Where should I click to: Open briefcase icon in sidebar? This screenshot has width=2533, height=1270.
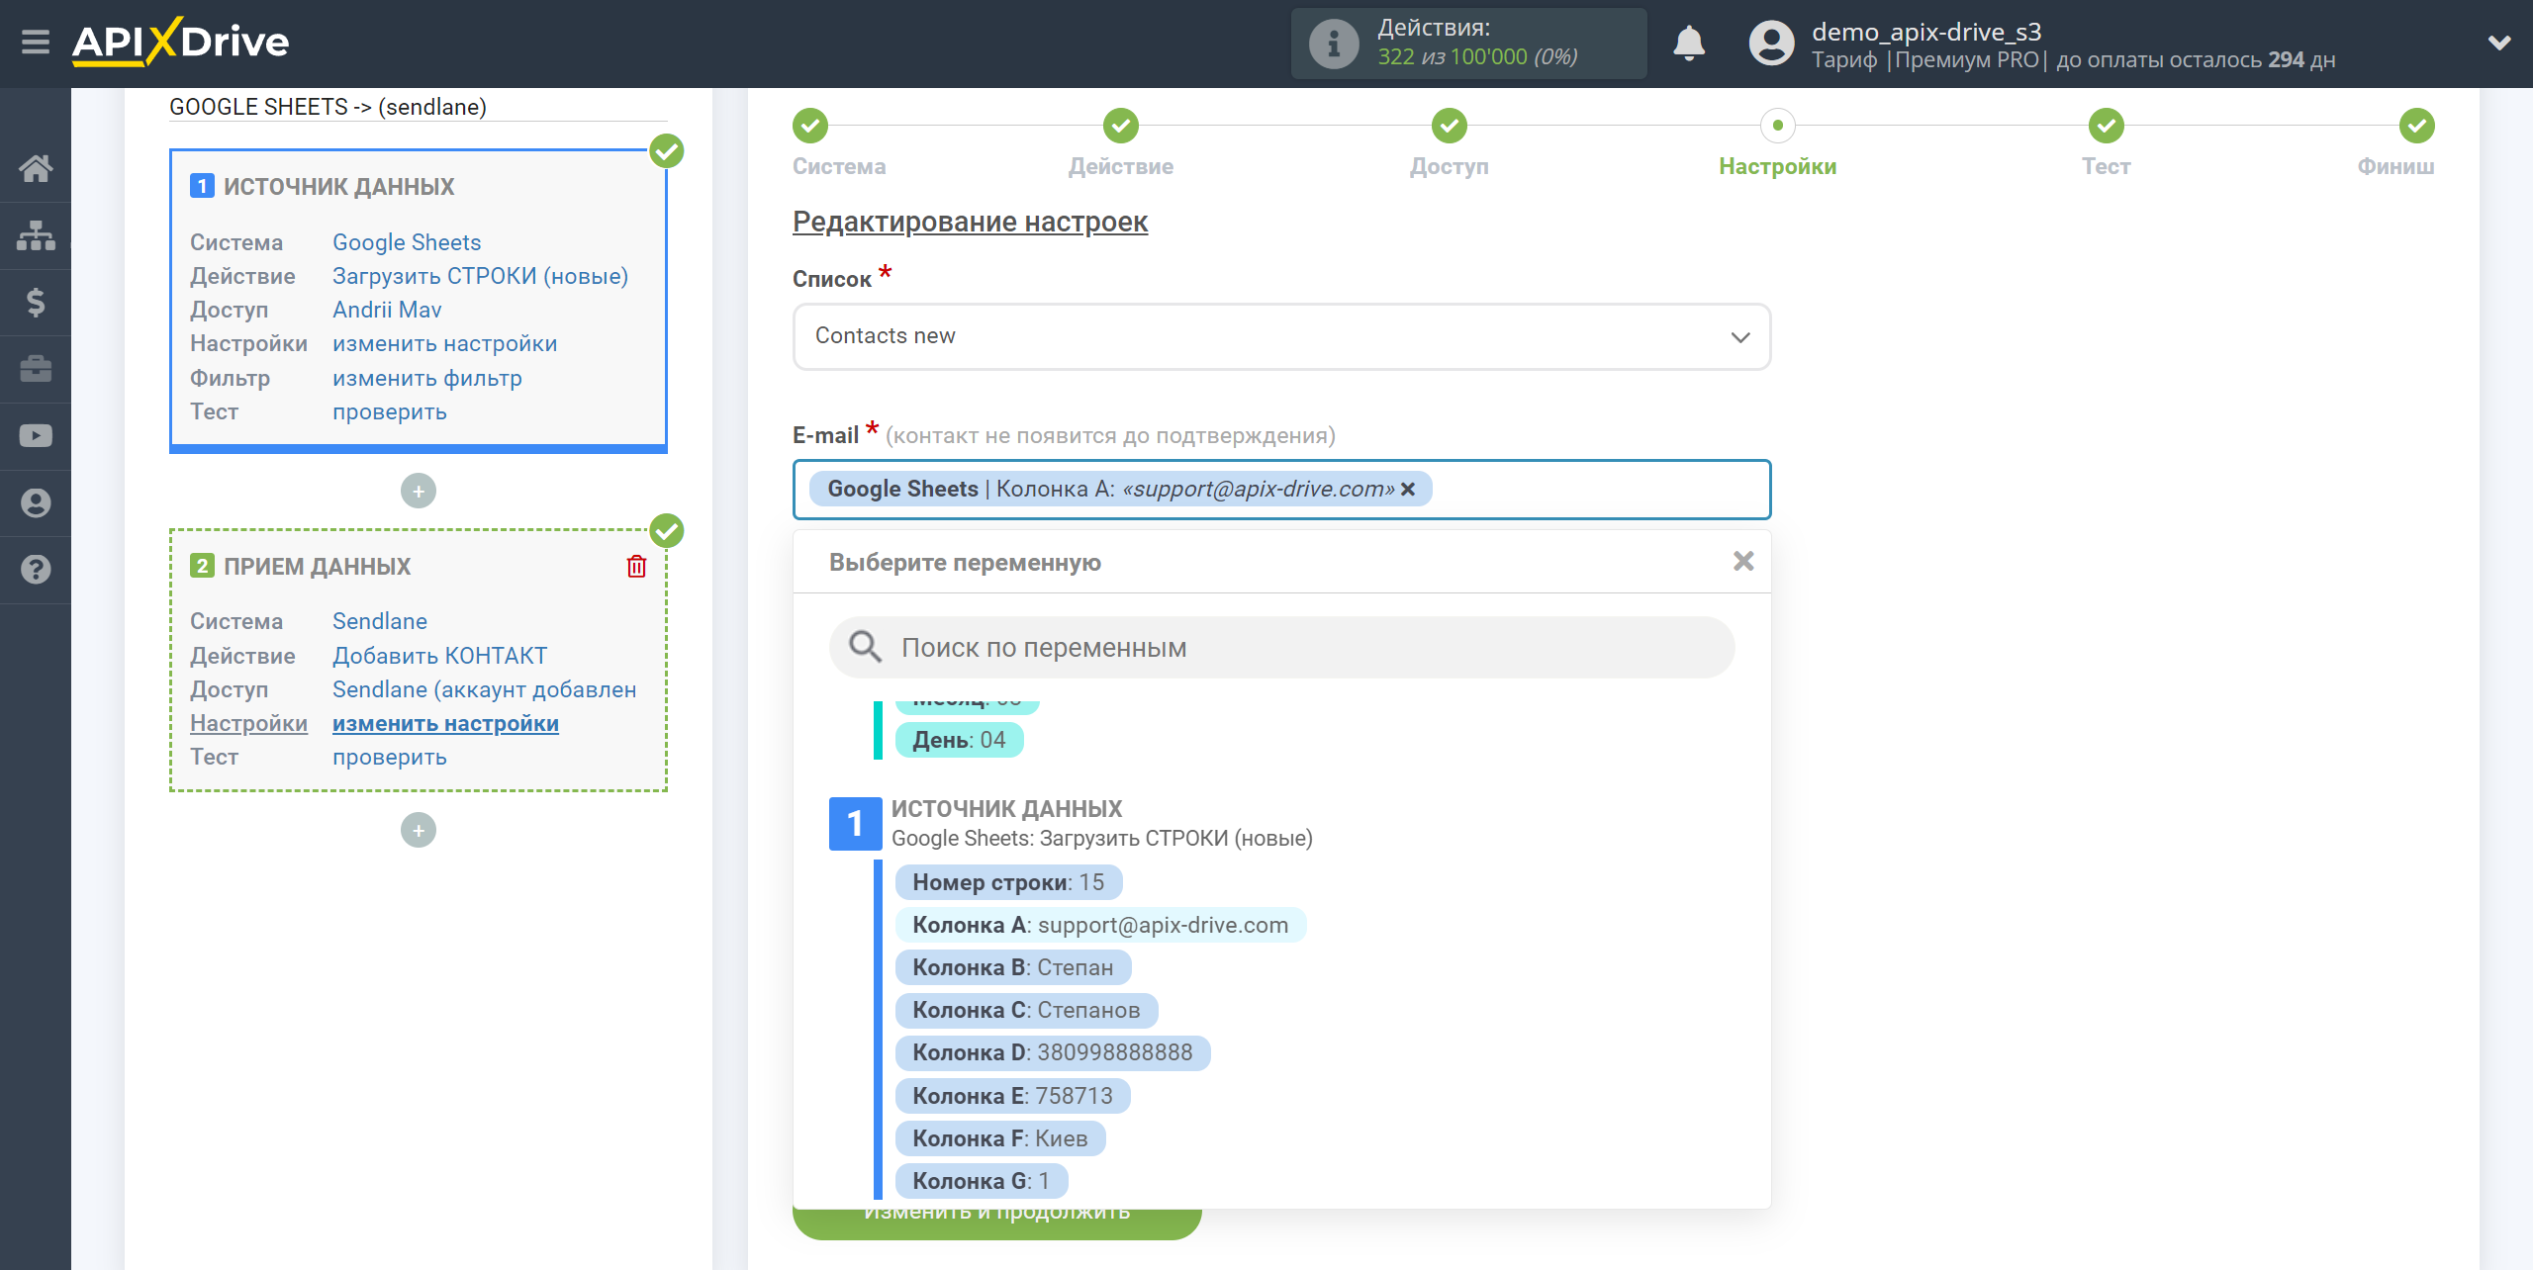[36, 369]
